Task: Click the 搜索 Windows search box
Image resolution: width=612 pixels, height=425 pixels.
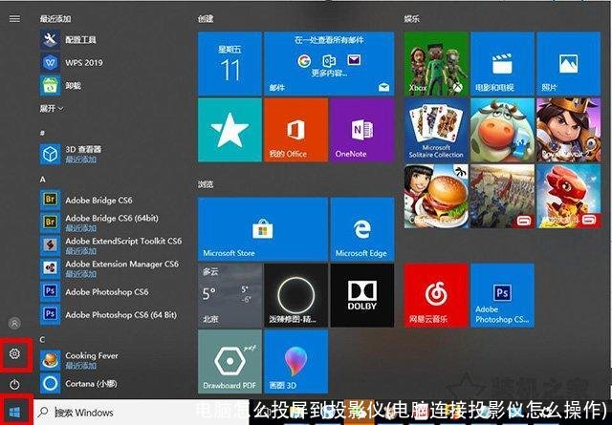Action: pyautogui.click(x=115, y=413)
